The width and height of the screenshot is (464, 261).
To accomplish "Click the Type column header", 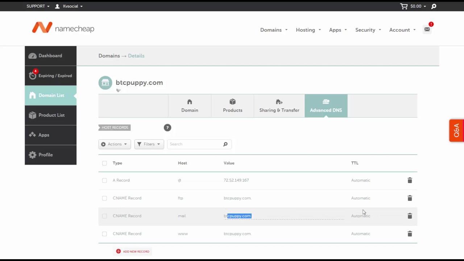I will pyautogui.click(x=117, y=163).
